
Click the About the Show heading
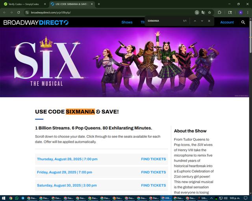[190, 131]
